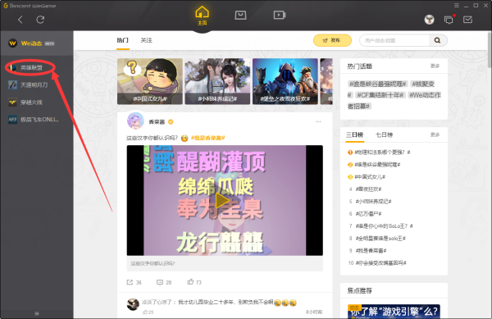Open the user avatar in the top bar
The height and width of the screenshot is (319, 492).
[429, 20]
